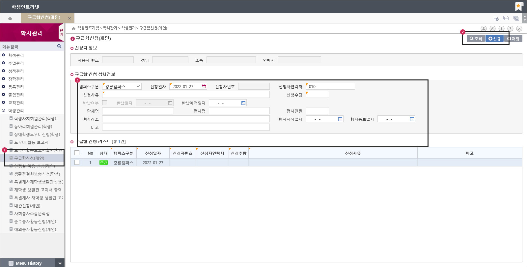The width and height of the screenshot is (527, 267).
Task: Toggle the 반납여부 checkbox
Action: (x=105, y=103)
